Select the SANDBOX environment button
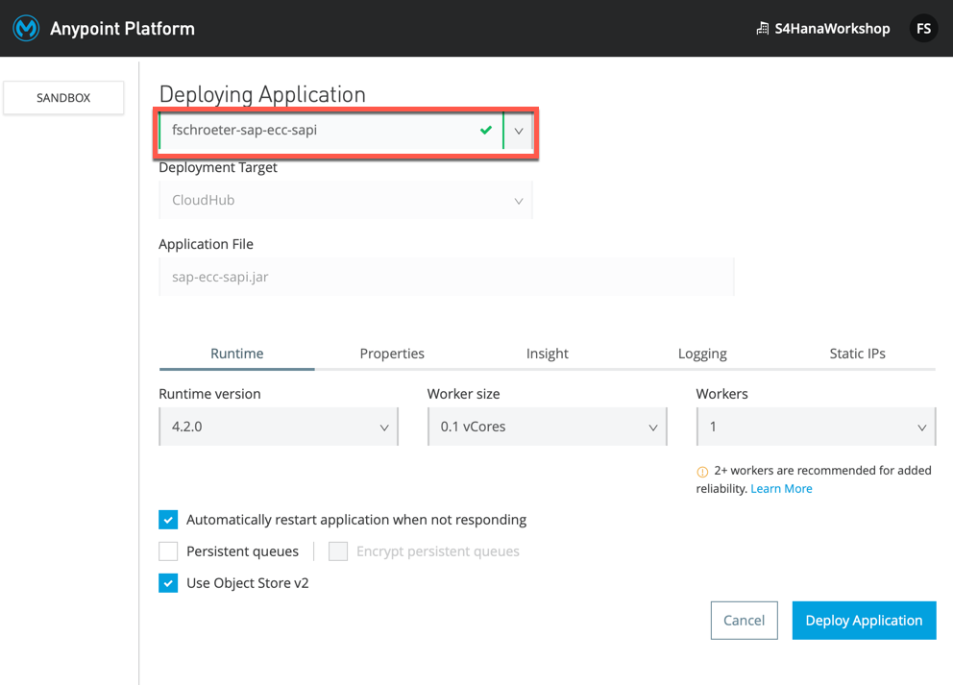 click(x=62, y=97)
